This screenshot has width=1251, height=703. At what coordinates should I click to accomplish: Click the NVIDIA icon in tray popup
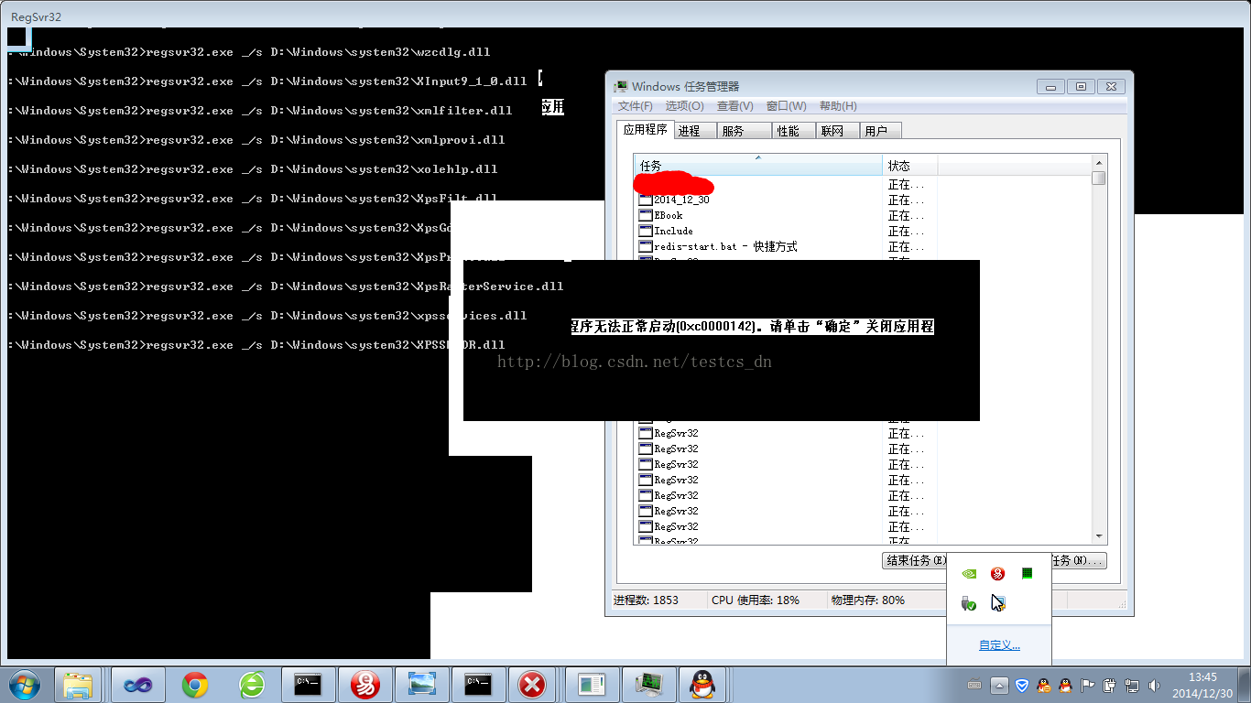[x=968, y=574]
